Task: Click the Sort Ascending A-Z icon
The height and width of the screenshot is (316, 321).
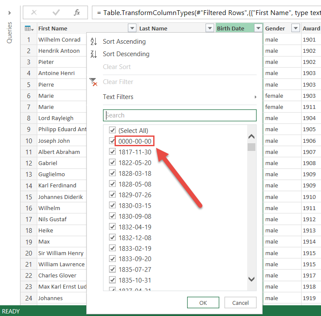Action: coord(93,42)
